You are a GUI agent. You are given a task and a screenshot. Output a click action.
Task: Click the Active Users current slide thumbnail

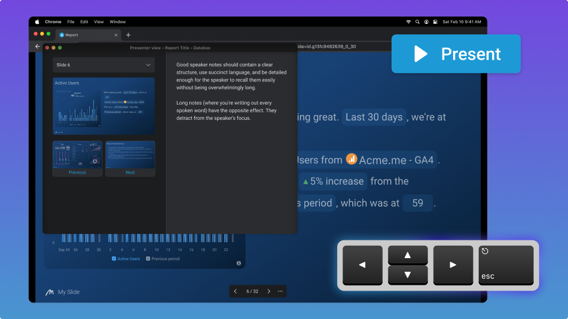104,106
